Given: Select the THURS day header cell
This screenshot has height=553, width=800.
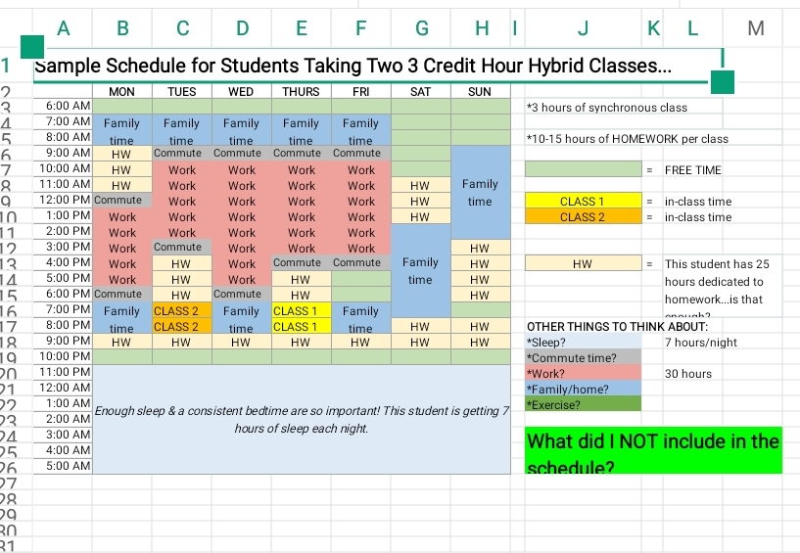Looking at the screenshot, I should coord(301,91).
